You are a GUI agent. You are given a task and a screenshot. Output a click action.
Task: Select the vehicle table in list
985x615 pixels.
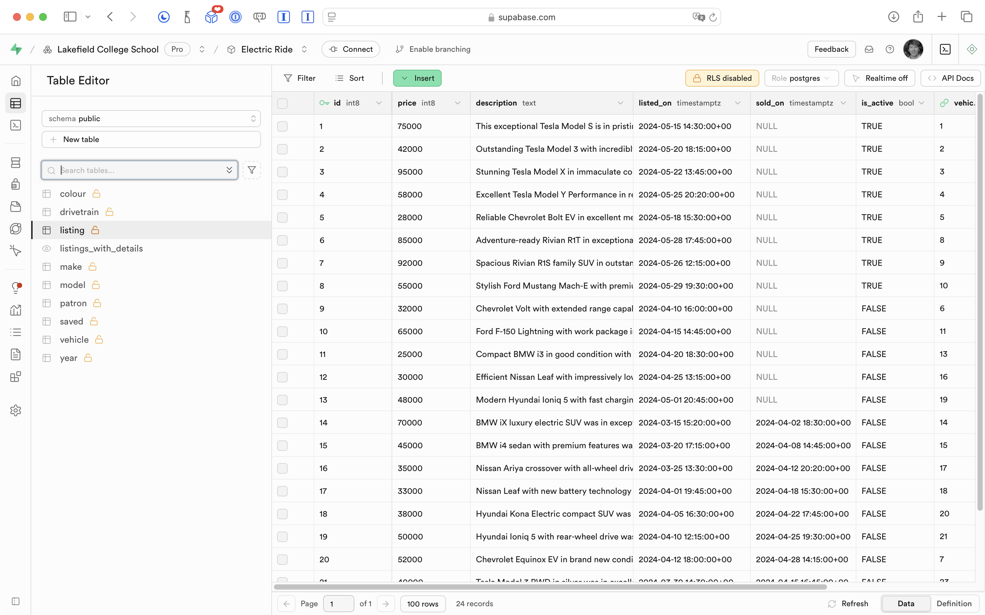(x=74, y=340)
